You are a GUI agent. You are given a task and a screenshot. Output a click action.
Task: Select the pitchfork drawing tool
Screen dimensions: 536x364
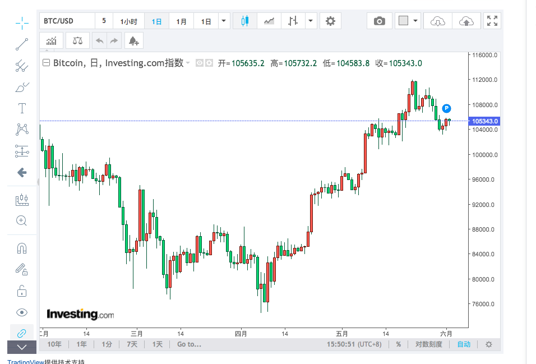click(22, 66)
